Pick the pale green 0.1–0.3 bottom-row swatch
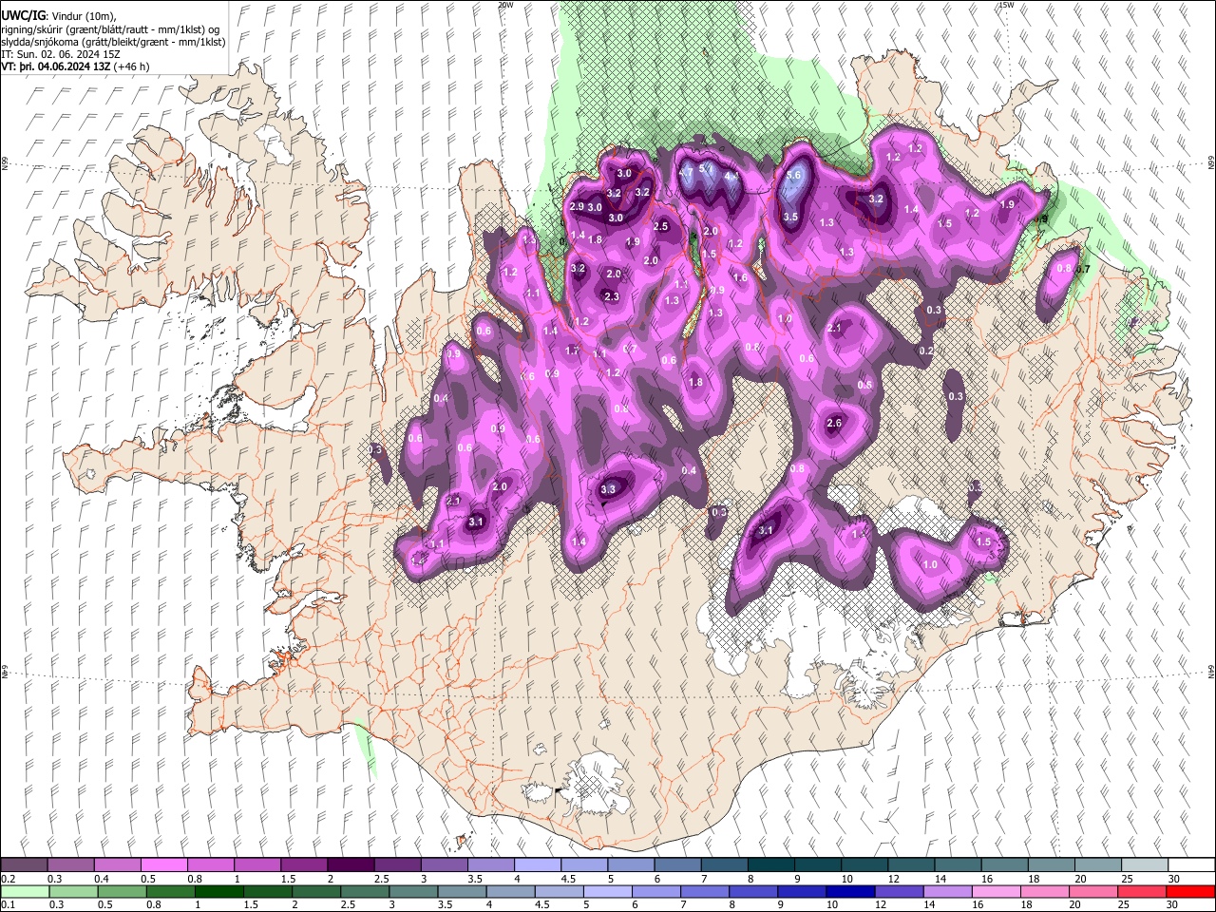The image size is (1216, 912). click(x=25, y=891)
